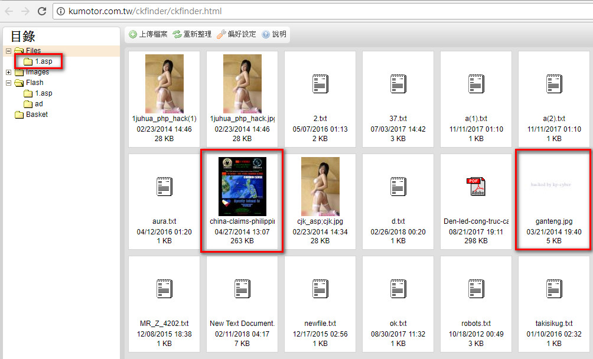Screen dimensions: 593x359
Task: Click the file name label robots.txt
Action: pyautogui.click(x=476, y=324)
